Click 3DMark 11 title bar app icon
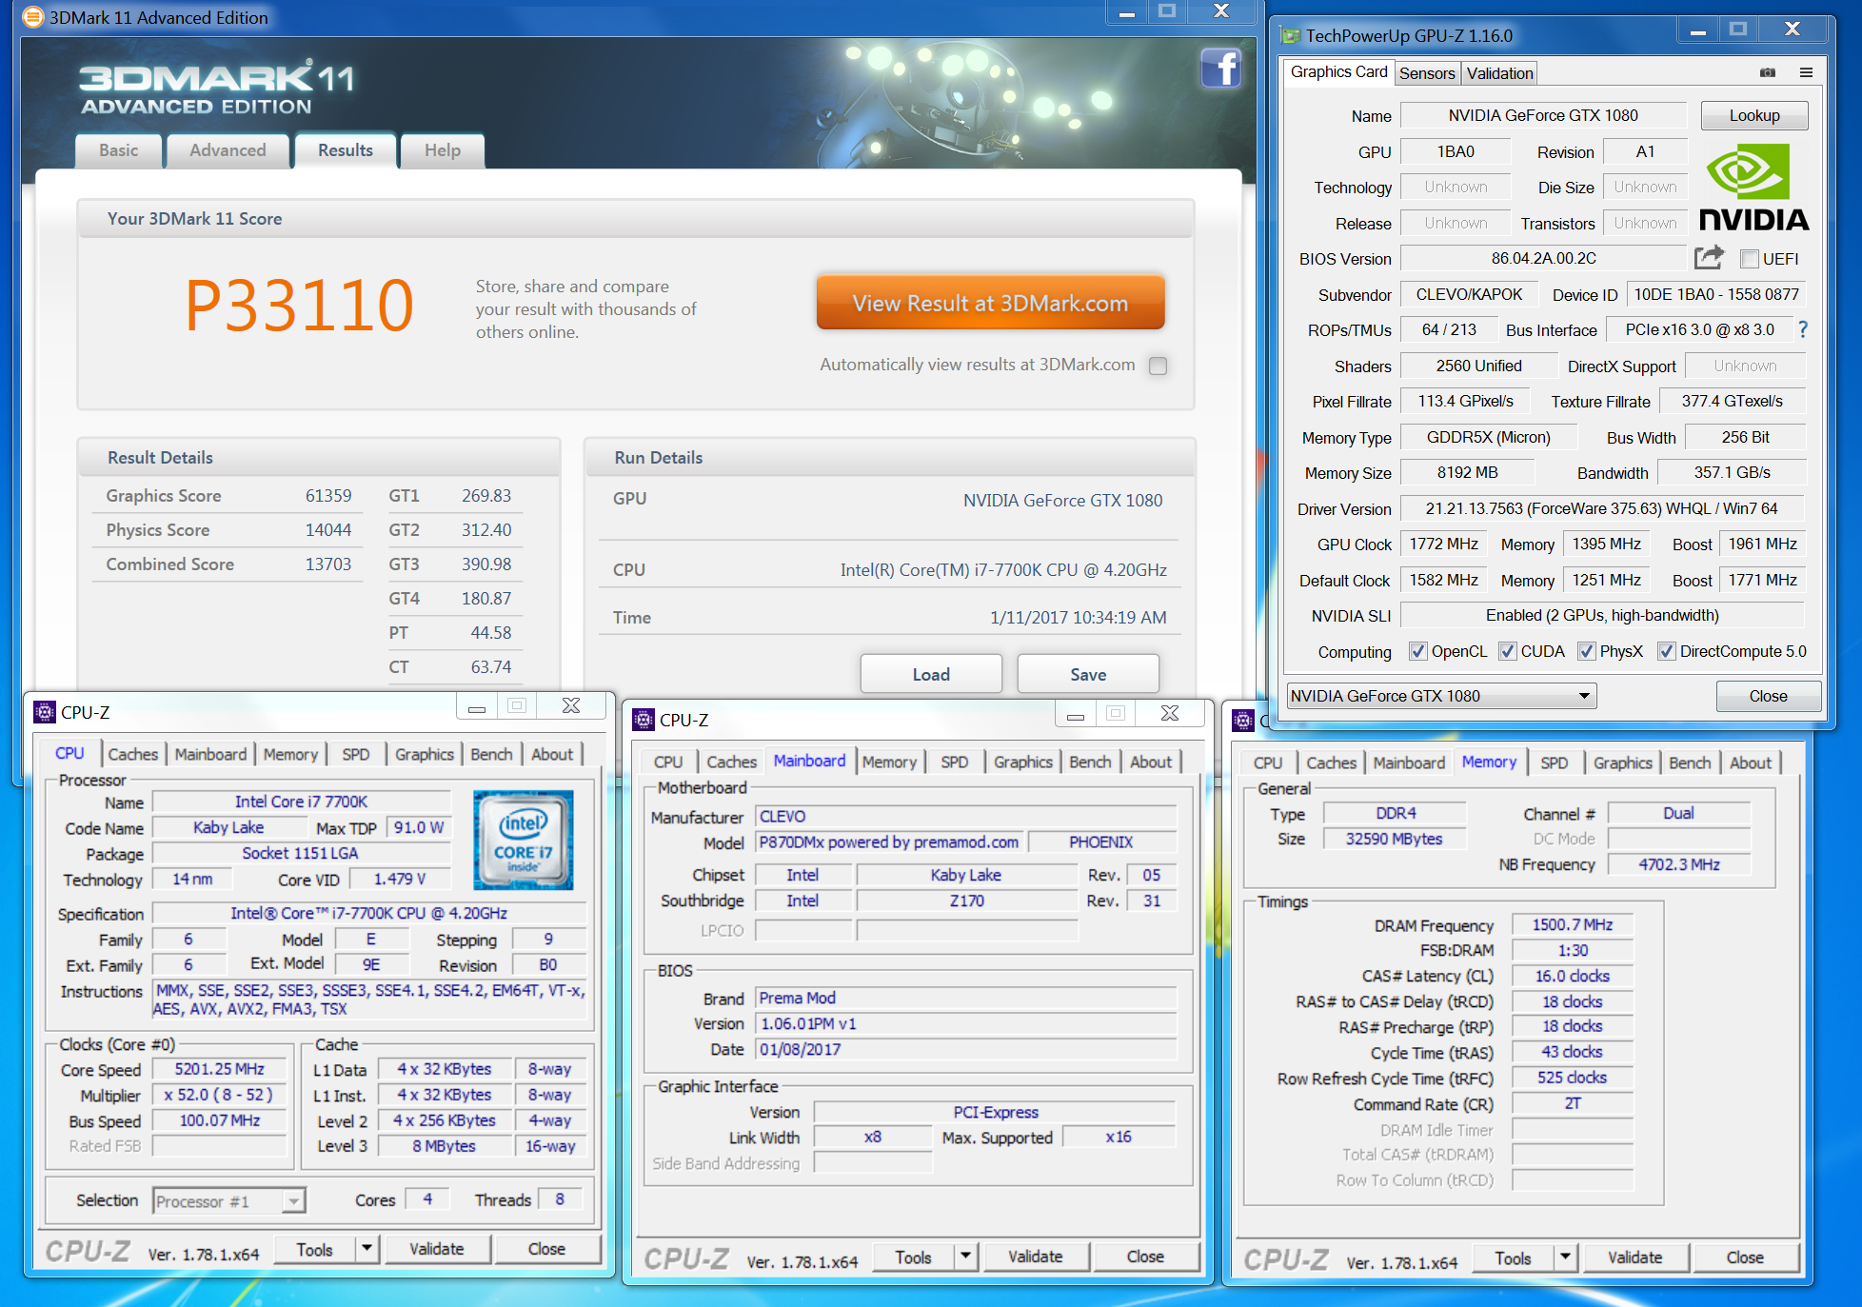1862x1307 pixels. 33,17
